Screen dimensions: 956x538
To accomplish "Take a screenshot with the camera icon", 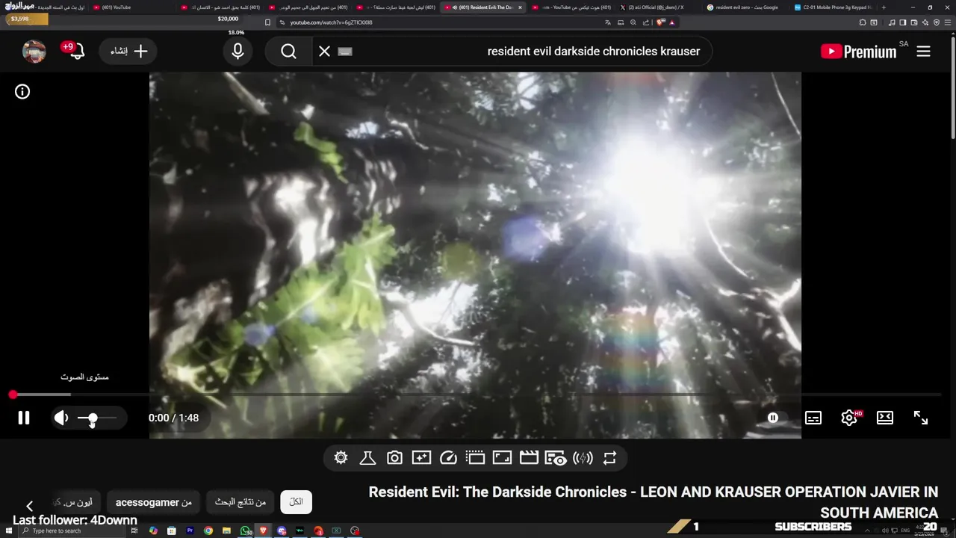I will coord(394,458).
